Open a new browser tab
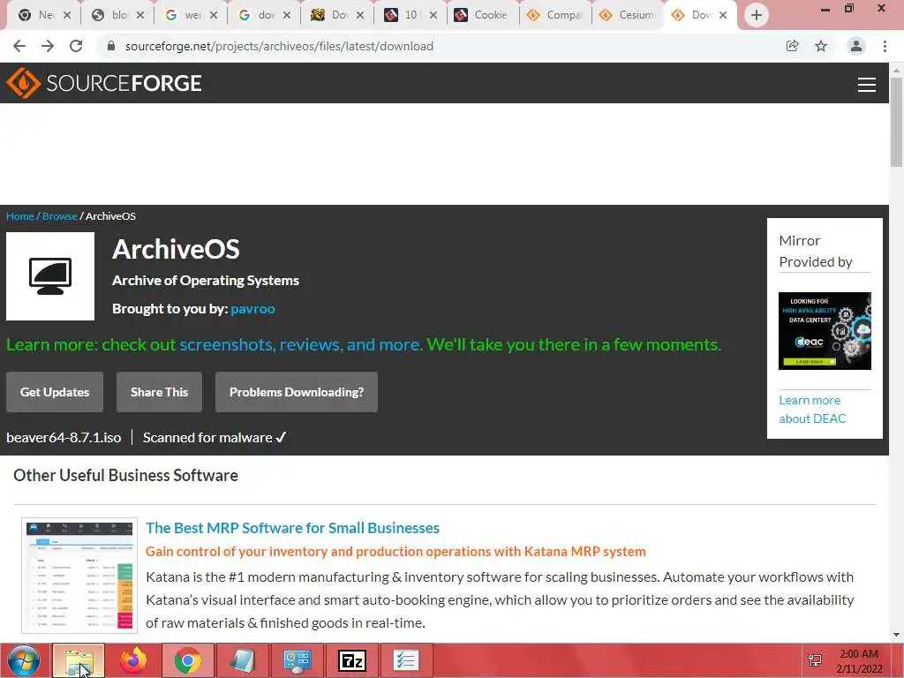 pos(757,15)
